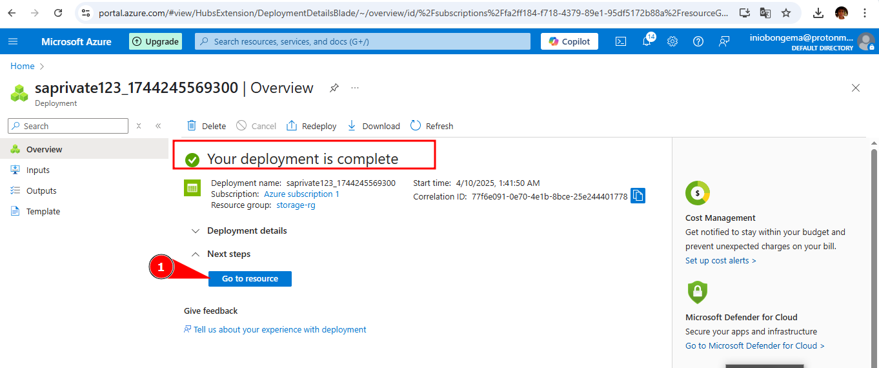879x368 pixels.
Task: Close the deployment blade
Action: click(856, 88)
